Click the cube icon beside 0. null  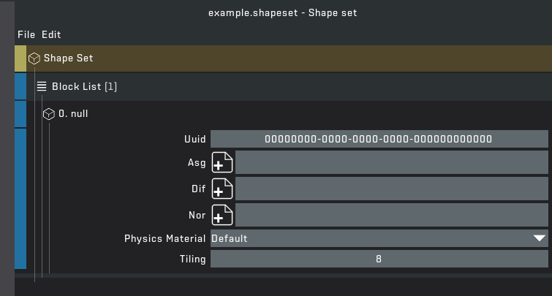(48, 114)
